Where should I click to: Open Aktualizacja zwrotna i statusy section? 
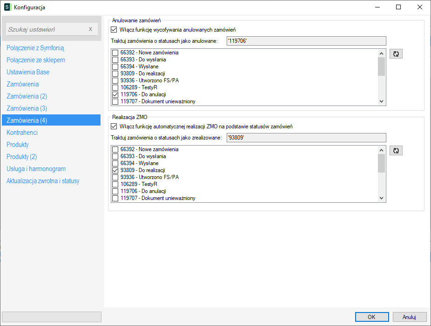pos(43,181)
